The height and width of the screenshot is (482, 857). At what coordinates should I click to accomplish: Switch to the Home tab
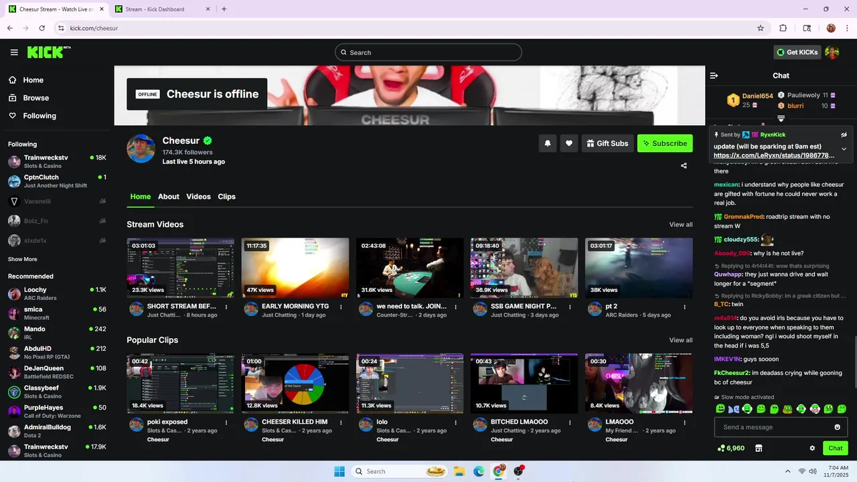point(141,197)
